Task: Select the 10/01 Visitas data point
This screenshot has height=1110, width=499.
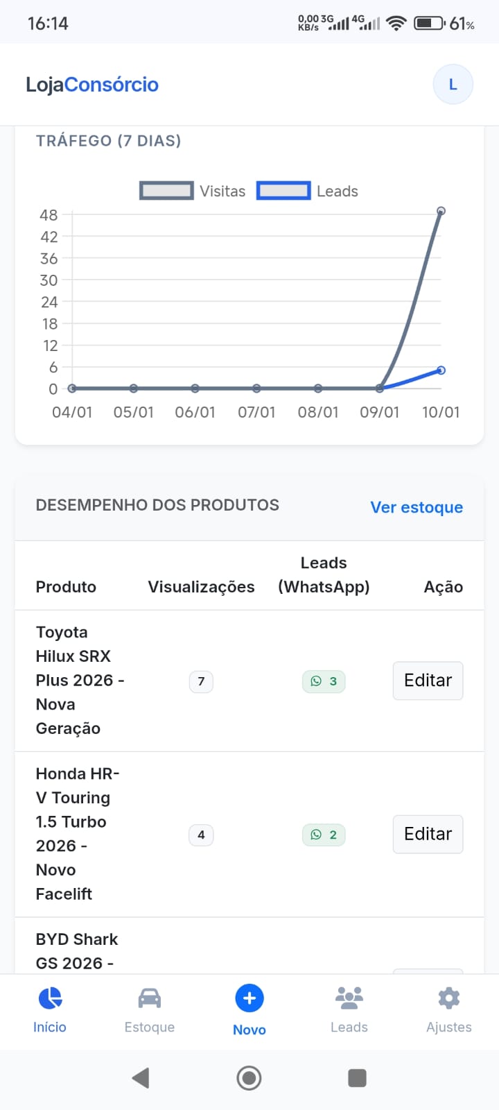Action: tap(441, 211)
